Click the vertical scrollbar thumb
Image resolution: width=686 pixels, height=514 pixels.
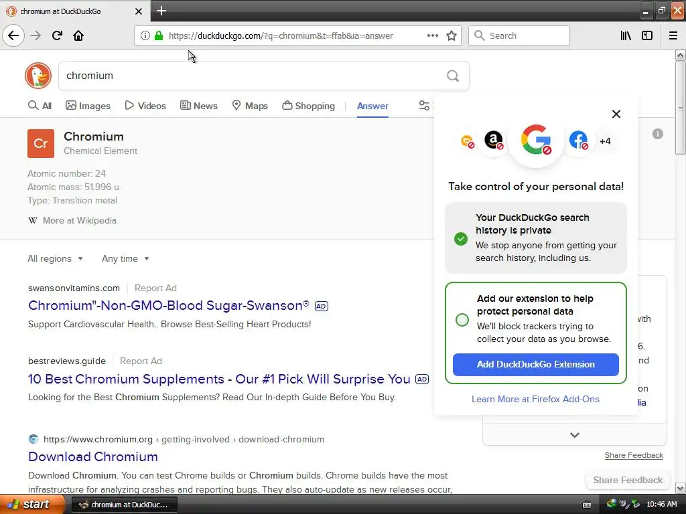click(680, 108)
